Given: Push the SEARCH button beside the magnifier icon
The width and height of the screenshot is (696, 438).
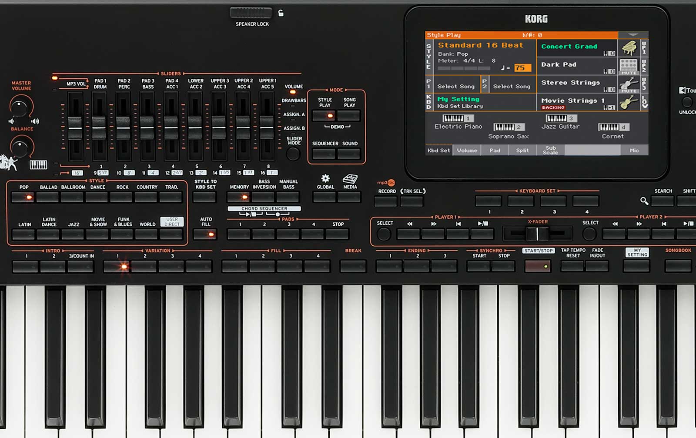Looking at the screenshot, I should coord(663,201).
